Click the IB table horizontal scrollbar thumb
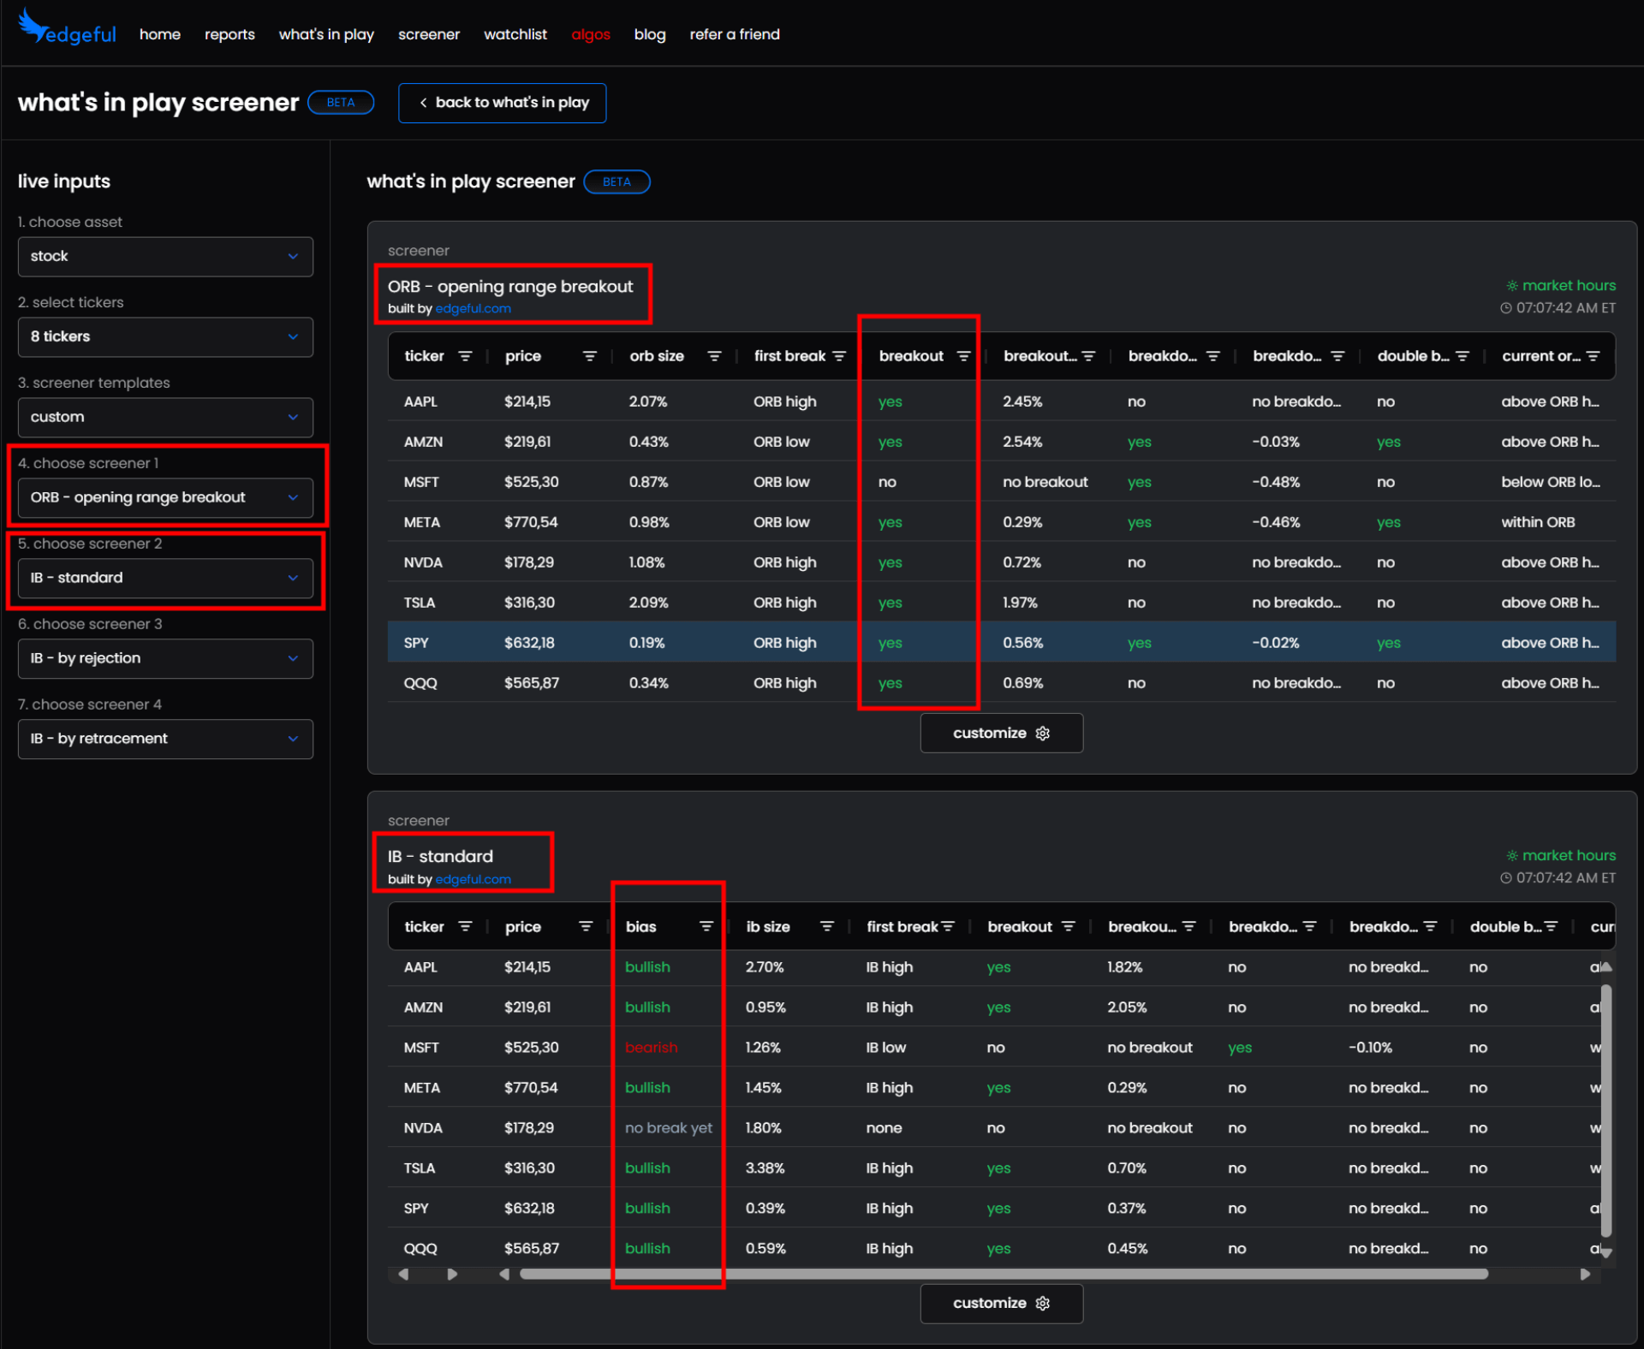This screenshot has width=1644, height=1349. pyautogui.click(x=1004, y=1274)
